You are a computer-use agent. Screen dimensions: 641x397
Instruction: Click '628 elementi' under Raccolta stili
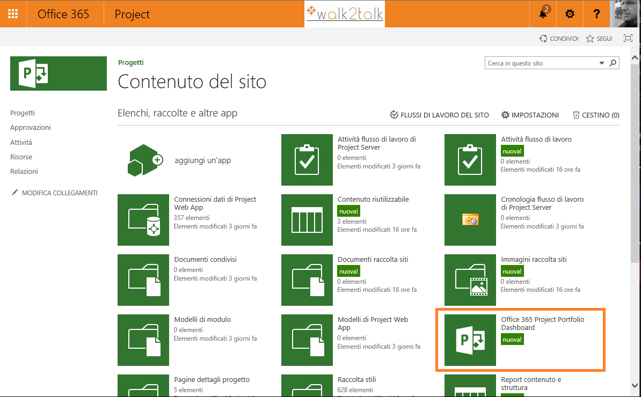tap(355, 390)
